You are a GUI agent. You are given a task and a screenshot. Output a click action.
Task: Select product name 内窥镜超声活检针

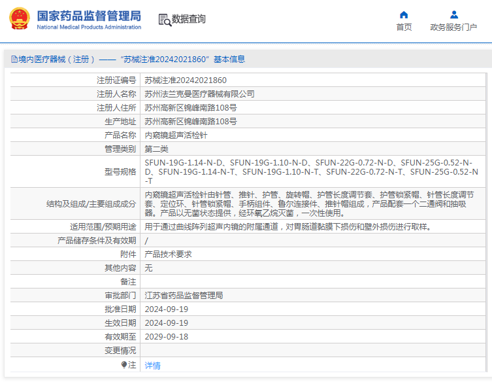tap(176, 135)
